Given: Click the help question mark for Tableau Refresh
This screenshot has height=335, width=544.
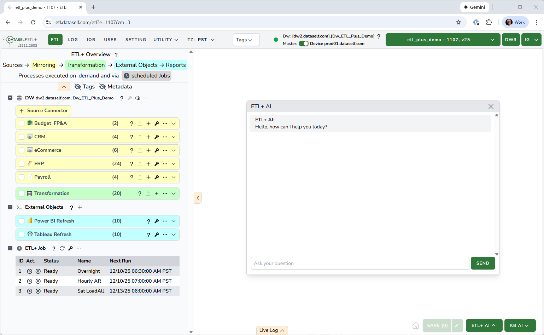Looking at the screenshot, I should coord(148,235).
